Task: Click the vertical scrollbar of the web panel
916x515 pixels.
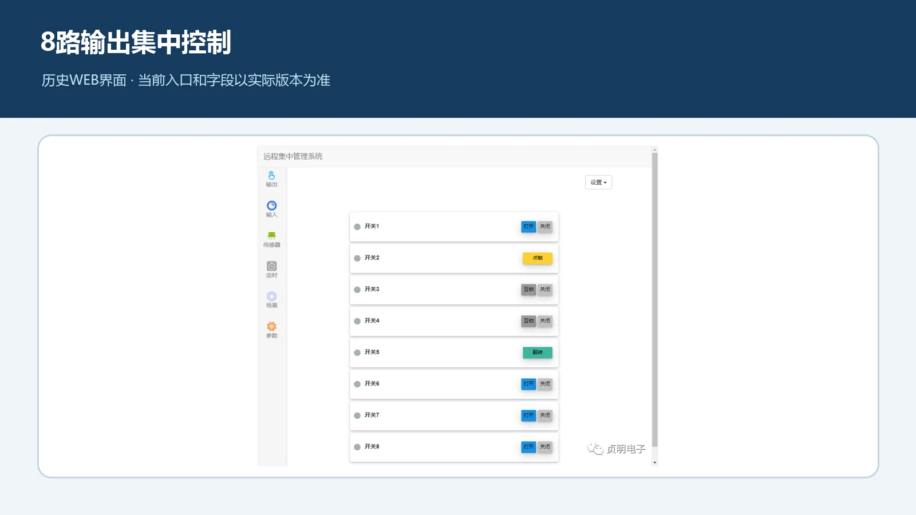Action: [655, 299]
